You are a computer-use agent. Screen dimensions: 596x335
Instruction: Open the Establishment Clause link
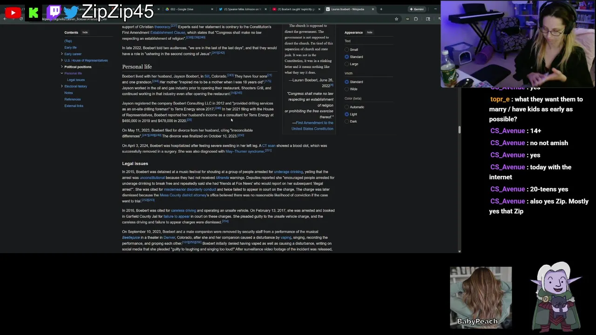tap(168, 33)
